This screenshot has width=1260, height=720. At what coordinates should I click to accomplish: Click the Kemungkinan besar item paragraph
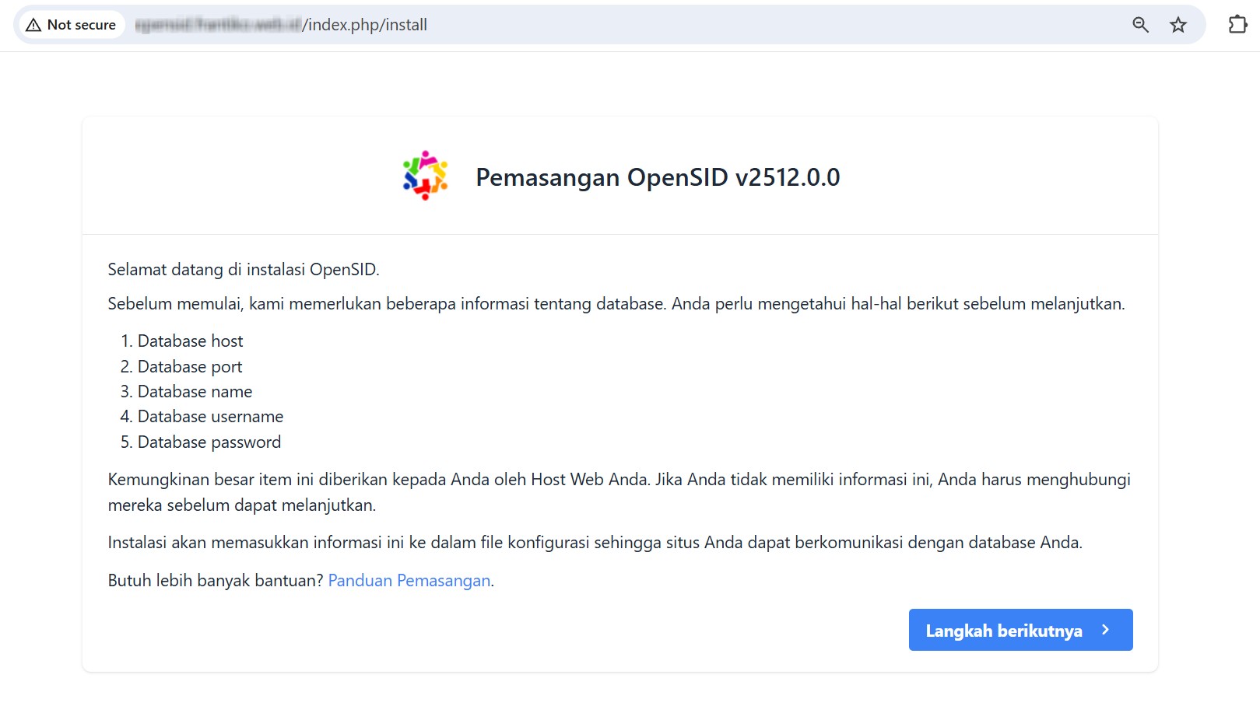click(x=618, y=480)
